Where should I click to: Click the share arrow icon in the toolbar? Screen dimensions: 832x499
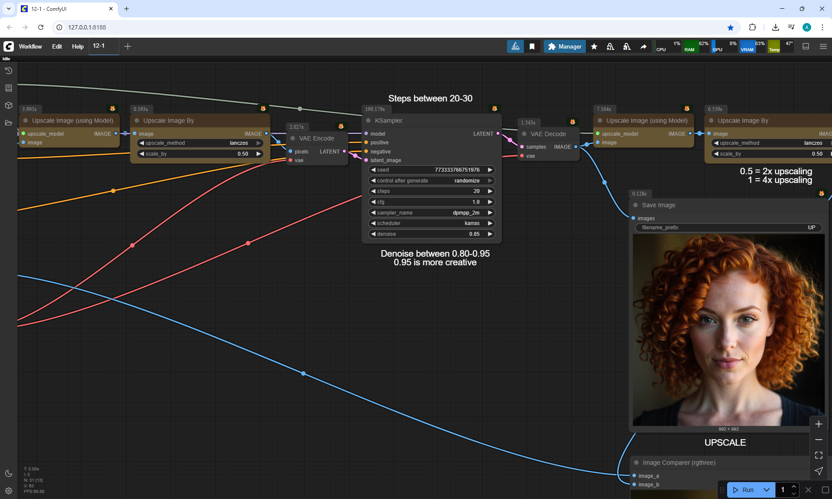[643, 46]
